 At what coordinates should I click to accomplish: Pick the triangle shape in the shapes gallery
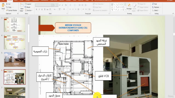pyautogui.click(x=112, y=7)
